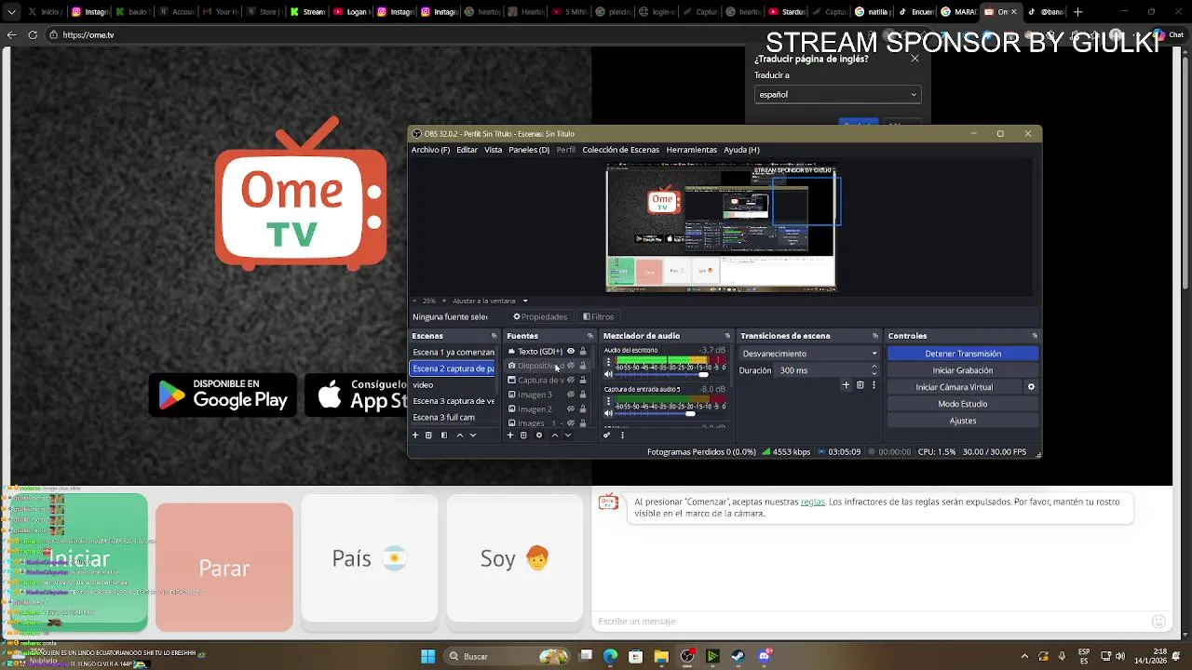Toggle visibility of Dispositivo source

tap(571, 366)
